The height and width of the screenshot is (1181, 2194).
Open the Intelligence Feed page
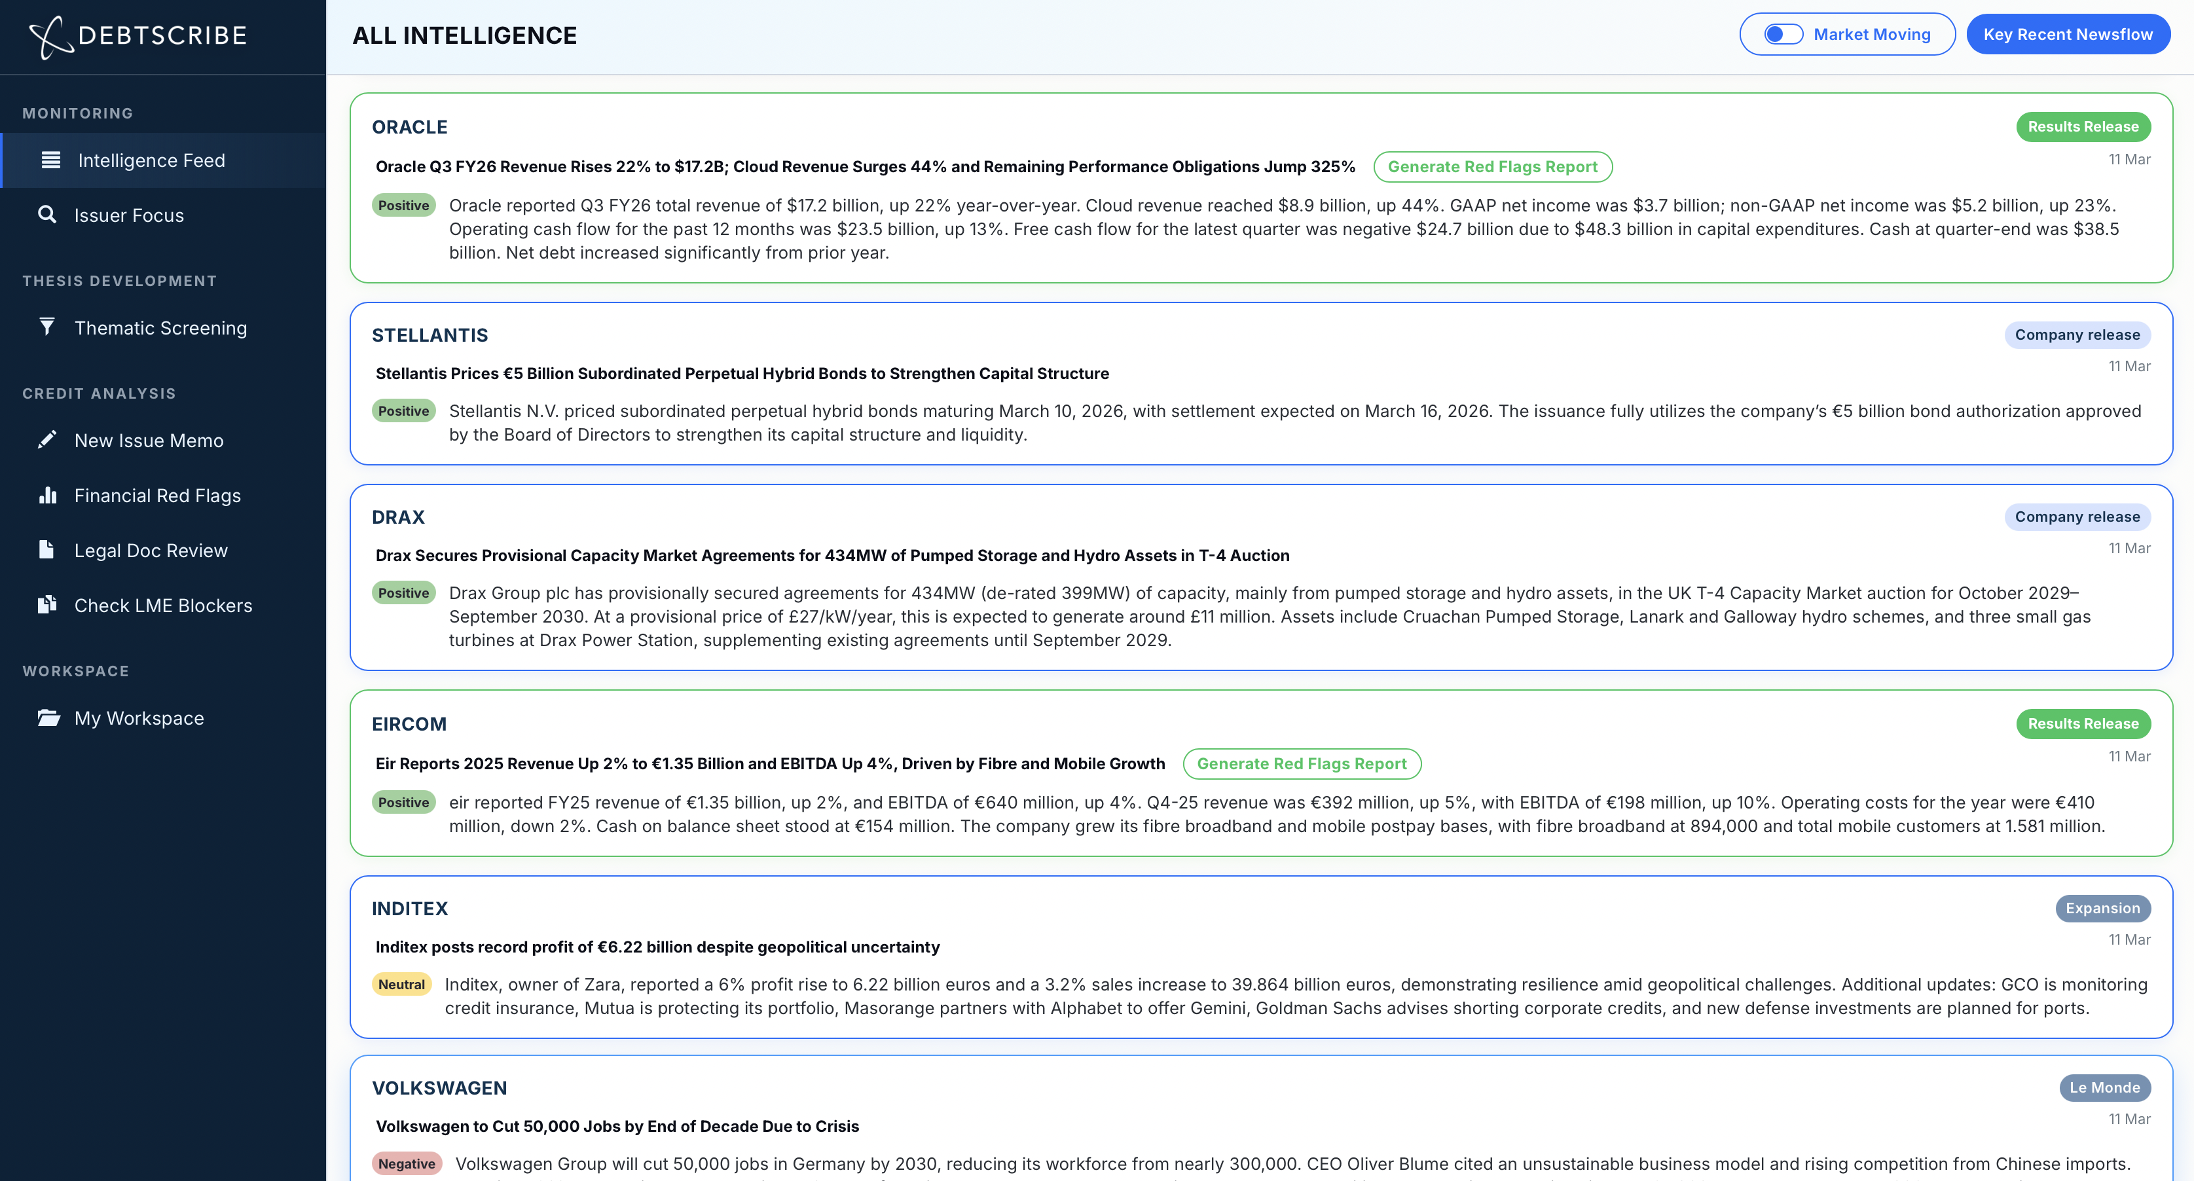click(164, 160)
